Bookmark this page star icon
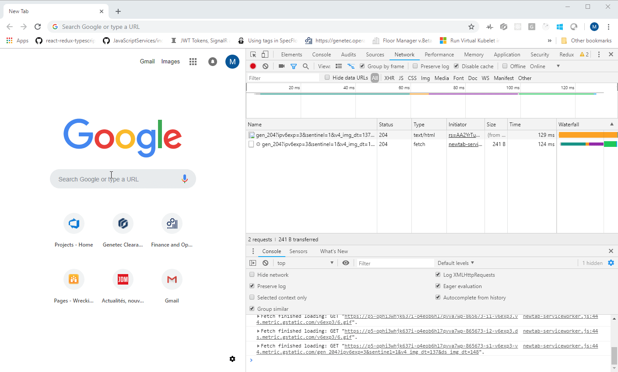 (471, 27)
